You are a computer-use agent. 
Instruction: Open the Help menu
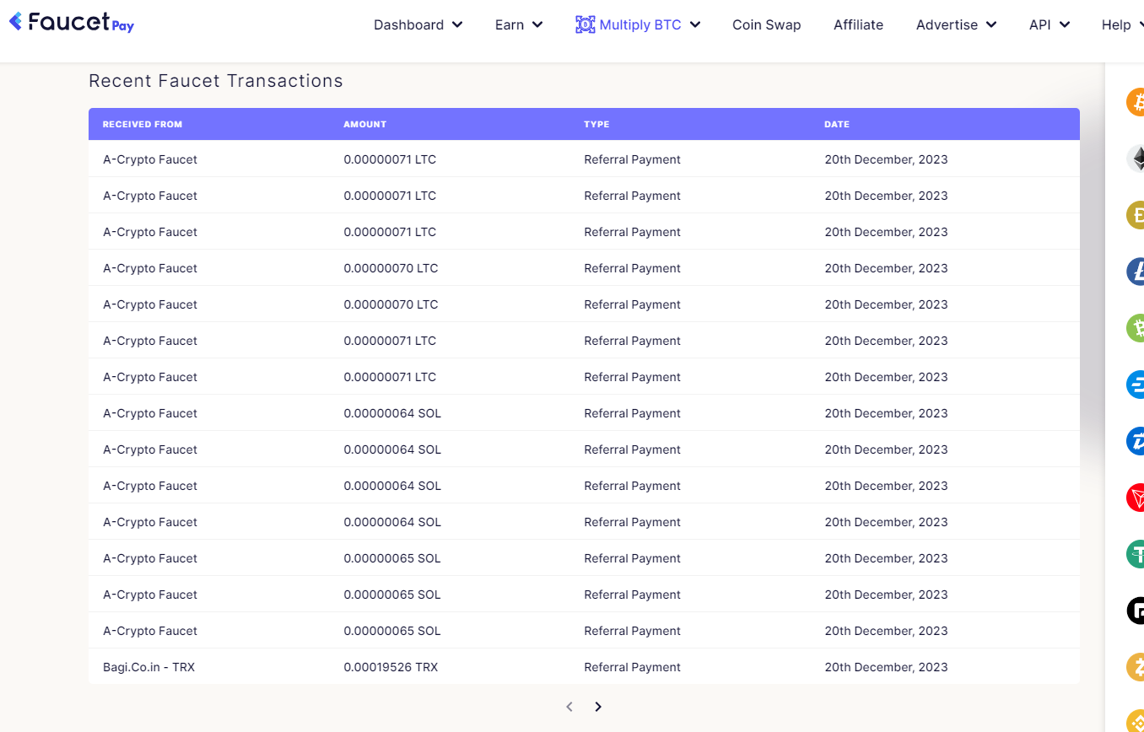click(1120, 25)
